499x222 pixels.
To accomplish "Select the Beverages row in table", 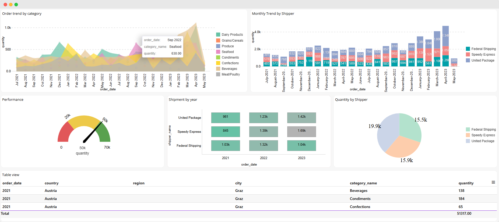I will tap(249, 191).
